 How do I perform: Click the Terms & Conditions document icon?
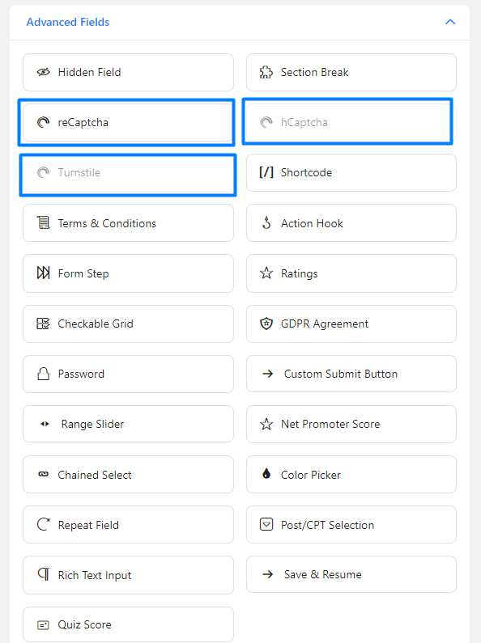pyautogui.click(x=43, y=222)
